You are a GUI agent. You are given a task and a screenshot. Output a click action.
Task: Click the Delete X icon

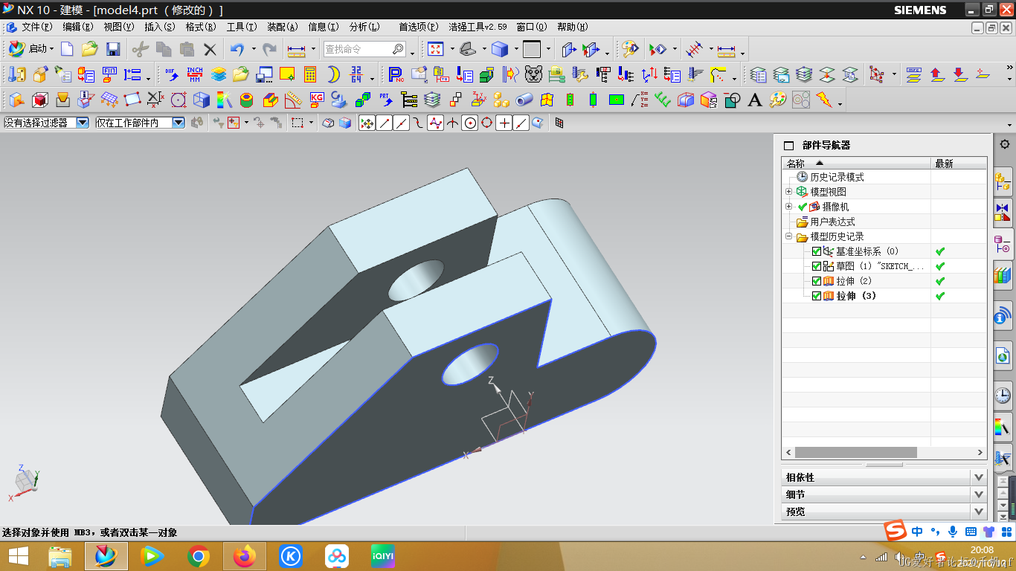pyautogui.click(x=210, y=49)
